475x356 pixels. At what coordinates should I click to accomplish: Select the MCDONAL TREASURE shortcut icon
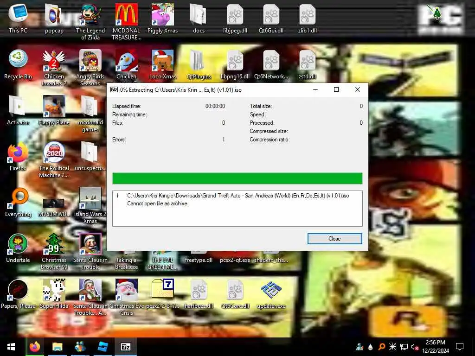[x=127, y=22]
